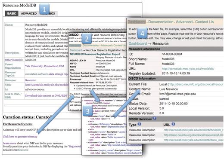
Task: Click the Id value nif-0000-00004 in ModelDB table
Action: [x=35, y=89]
